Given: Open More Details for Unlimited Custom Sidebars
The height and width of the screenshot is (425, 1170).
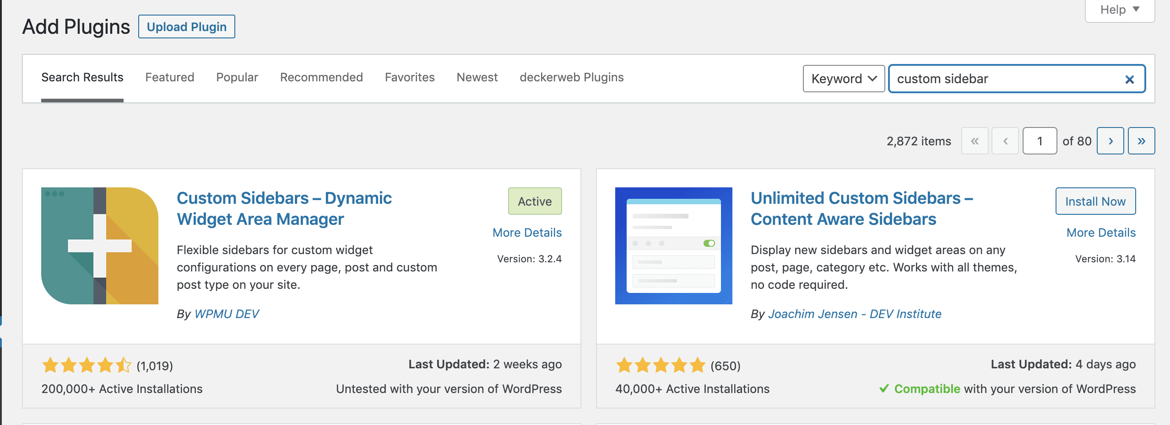Looking at the screenshot, I should click(x=1101, y=233).
